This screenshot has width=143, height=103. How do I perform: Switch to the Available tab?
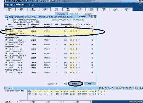(x=61, y=14)
